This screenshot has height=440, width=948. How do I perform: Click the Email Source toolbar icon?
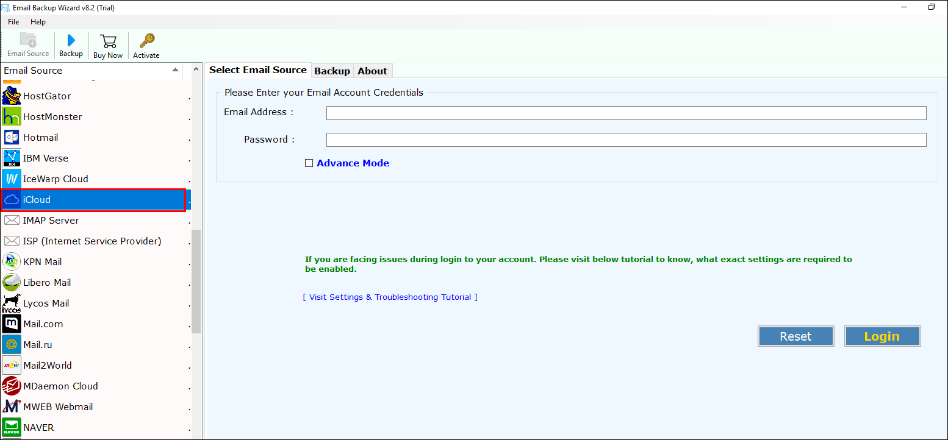pyautogui.click(x=28, y=40)
